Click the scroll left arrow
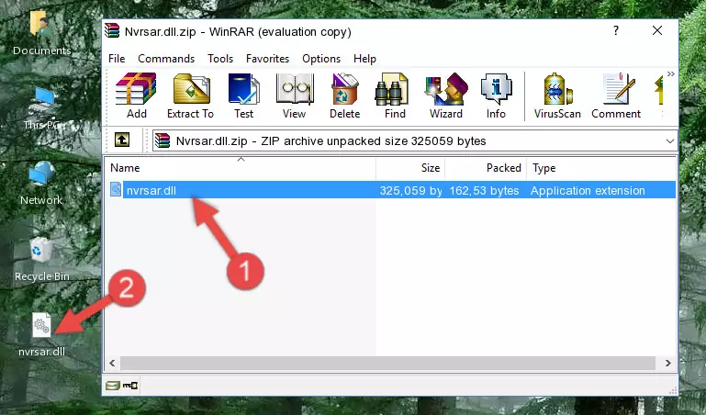Image resolution: width=706 pixels, height=415 pixels. pyautogui.click(x=112, y=363)
